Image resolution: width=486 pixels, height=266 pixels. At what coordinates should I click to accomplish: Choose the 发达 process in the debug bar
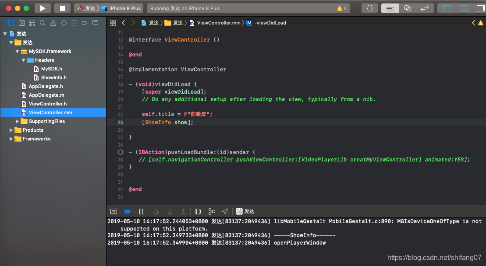(245, 211)
